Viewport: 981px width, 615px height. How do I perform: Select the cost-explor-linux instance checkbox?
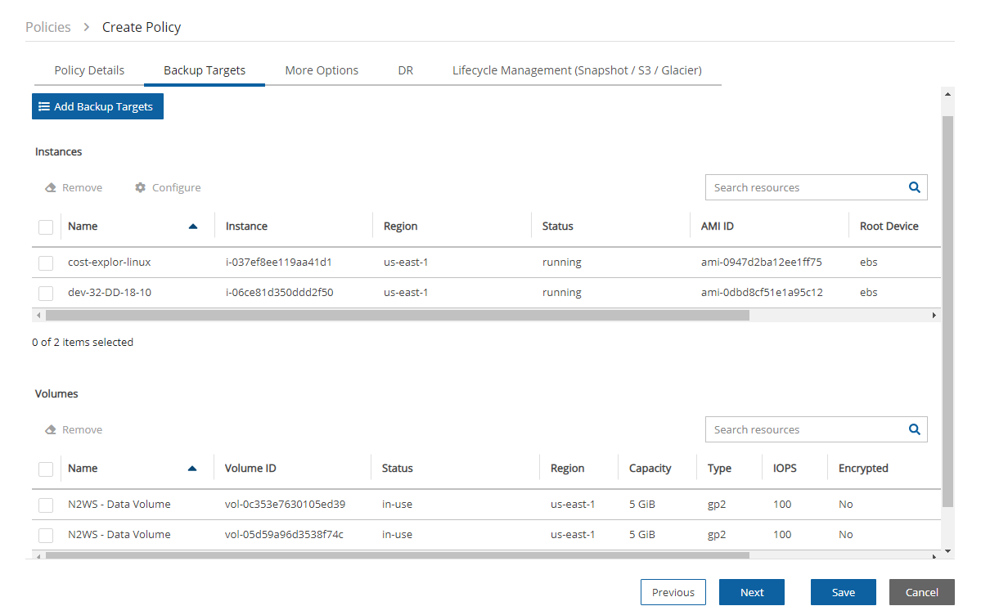[x=46, y=263]
